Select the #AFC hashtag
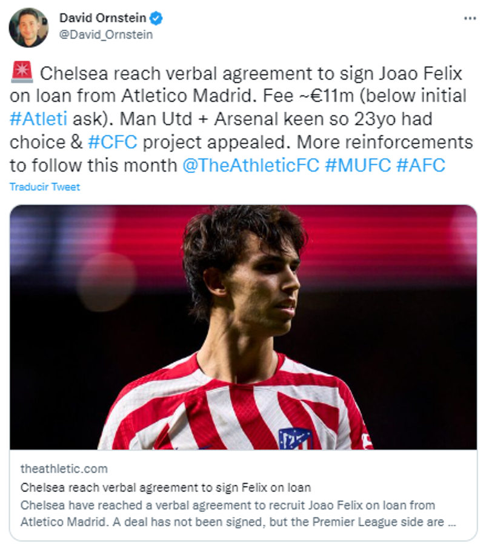This screenshot has height=546, width=489. click(x=421, y=166)
